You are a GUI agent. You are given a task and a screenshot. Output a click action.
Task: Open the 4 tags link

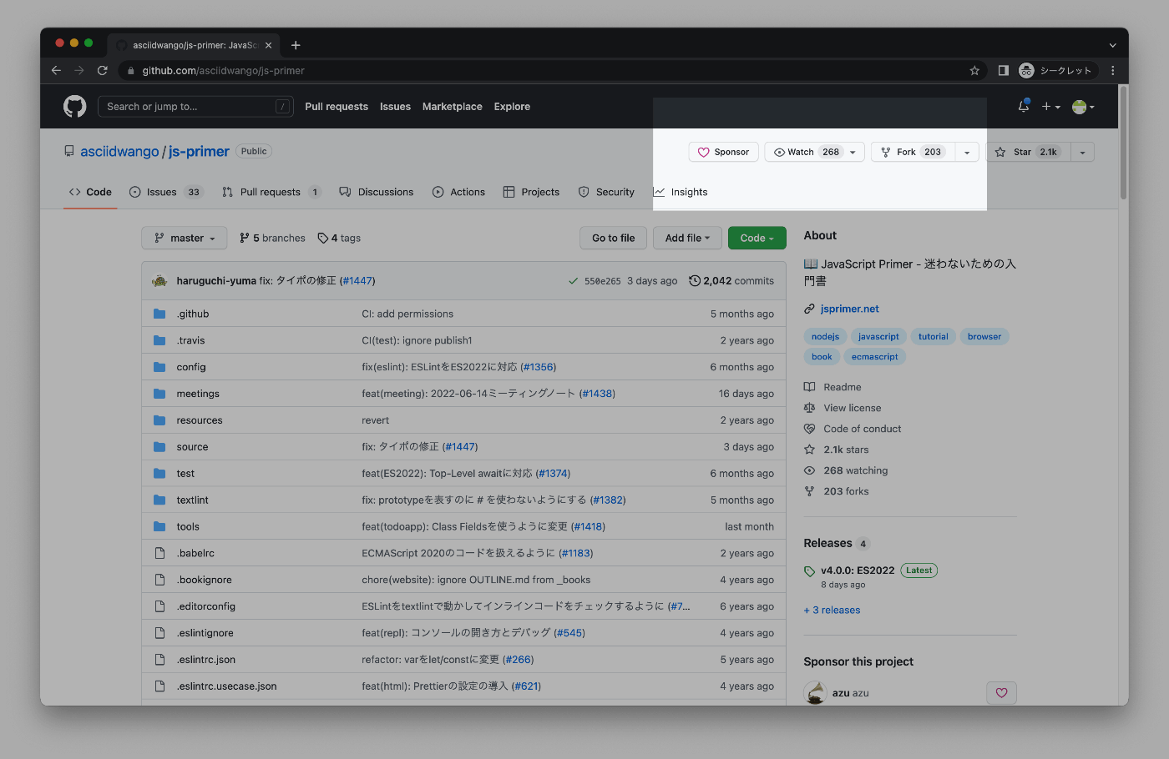(339, 238)
